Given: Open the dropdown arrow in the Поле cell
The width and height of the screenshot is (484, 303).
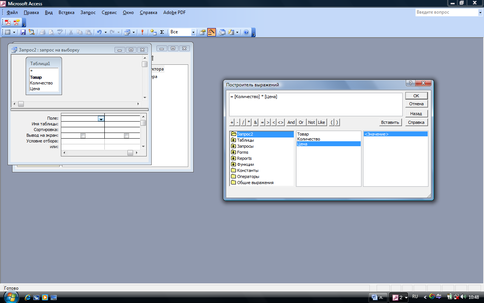Looking at the screenshot, I should pos(101,119).
